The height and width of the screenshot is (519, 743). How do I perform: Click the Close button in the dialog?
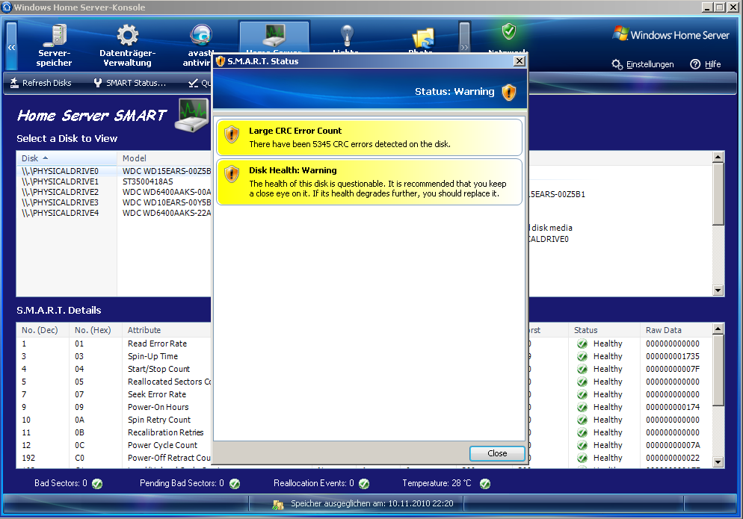(x=497, y=453)
